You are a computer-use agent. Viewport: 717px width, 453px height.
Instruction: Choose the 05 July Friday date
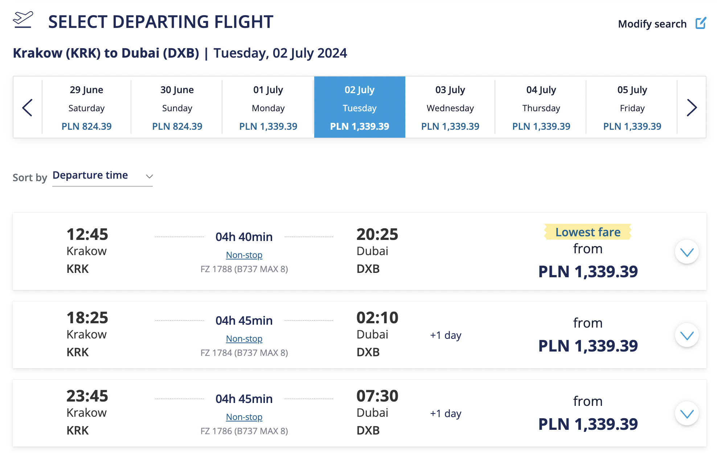coord(632,107)
